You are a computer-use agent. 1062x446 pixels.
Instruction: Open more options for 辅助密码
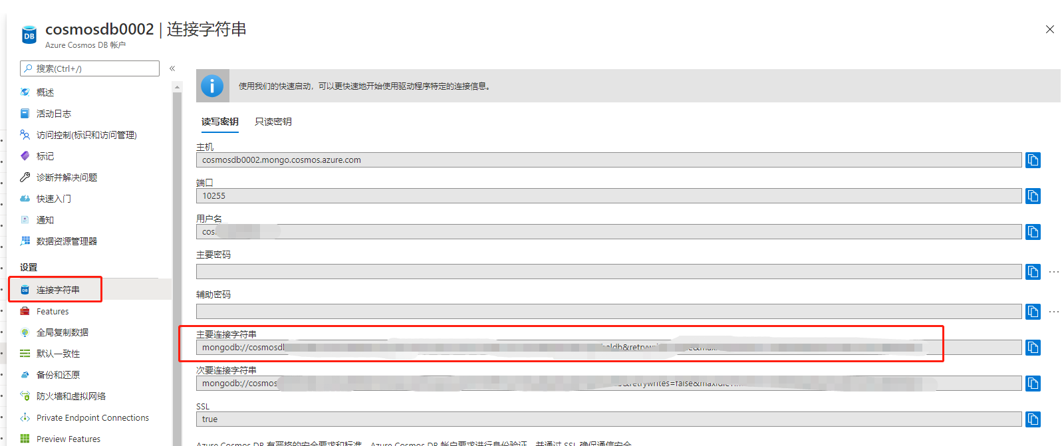pyautogui.click(x=1054, y=312)
